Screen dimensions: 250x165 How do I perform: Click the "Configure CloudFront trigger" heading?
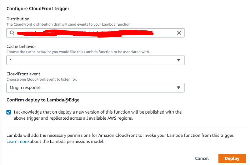[x=38, y=8]
